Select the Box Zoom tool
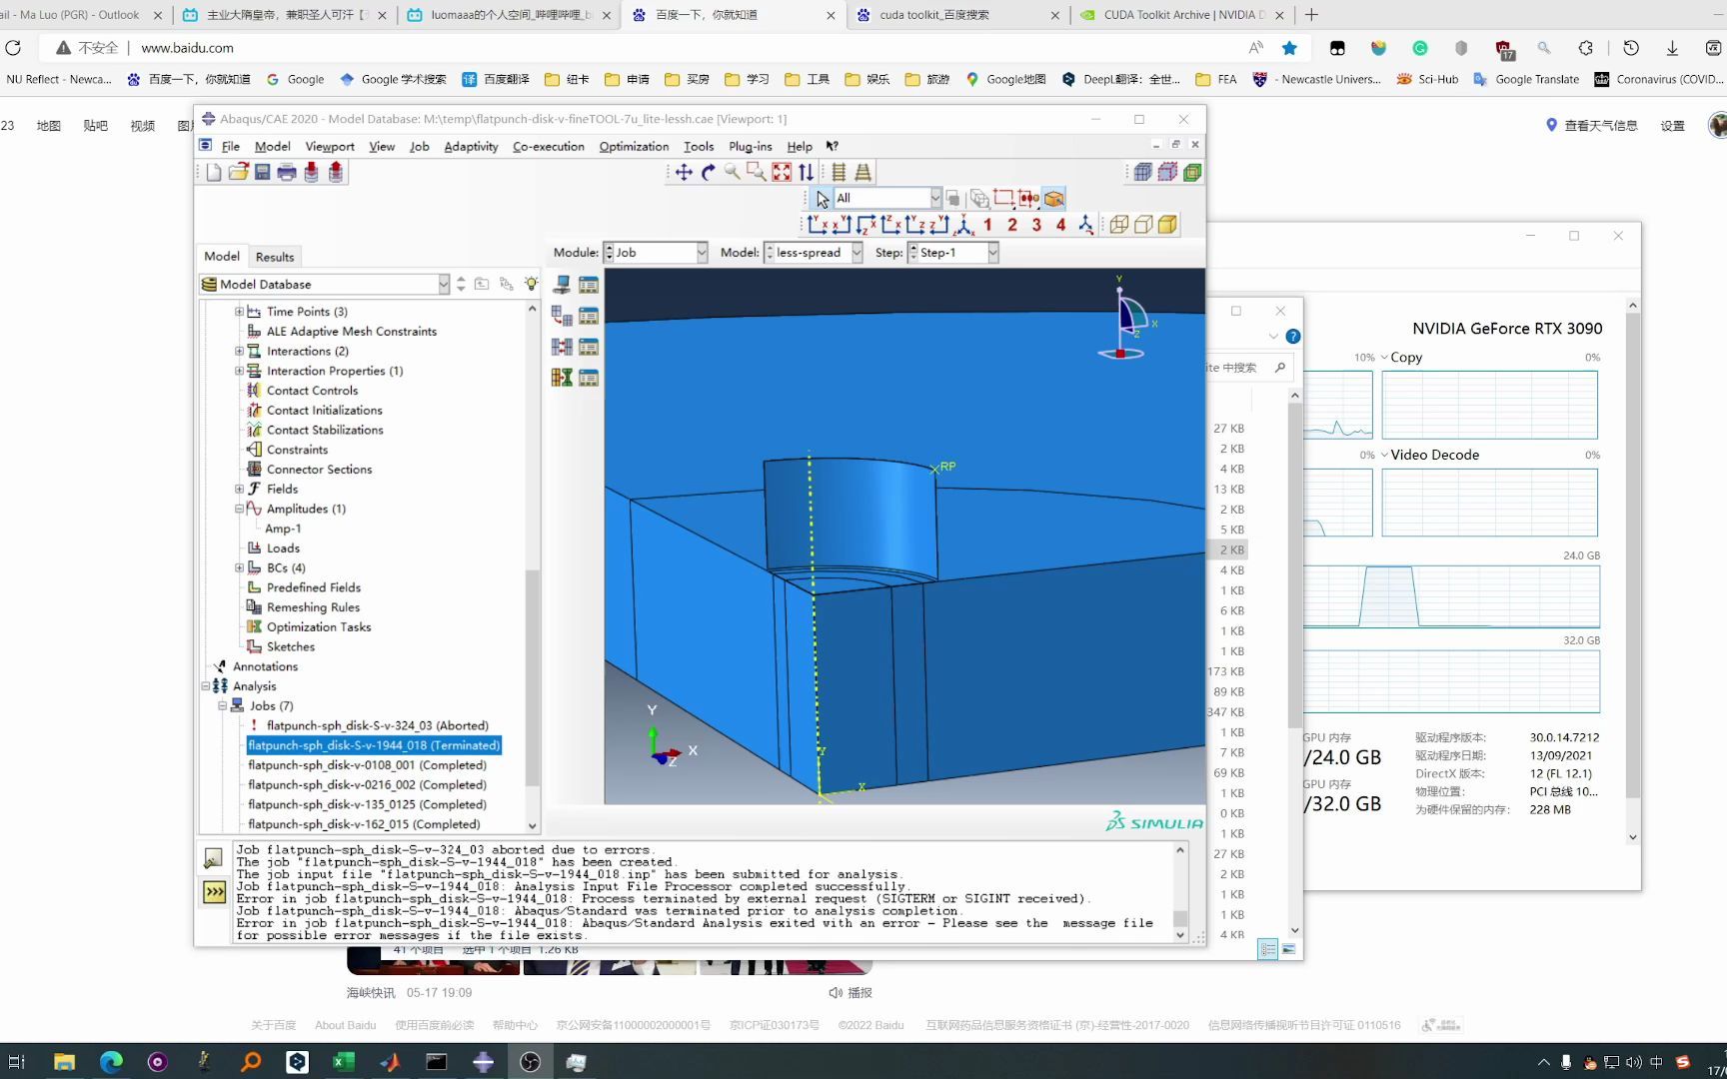 pos(757,172)
